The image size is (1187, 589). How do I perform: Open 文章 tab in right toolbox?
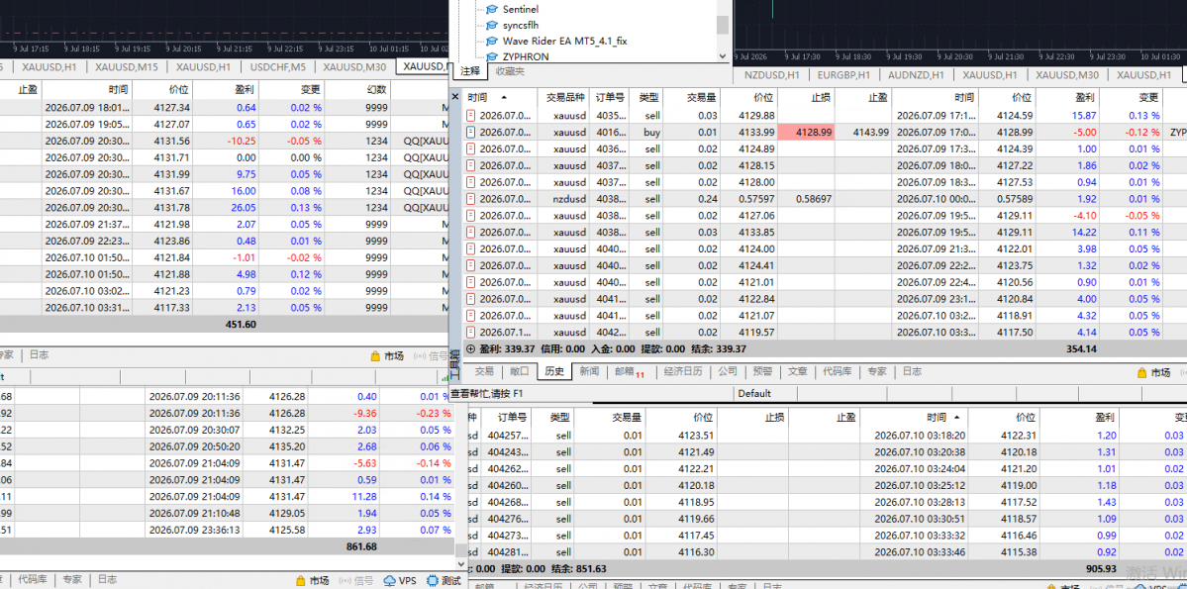coord(797,372)
